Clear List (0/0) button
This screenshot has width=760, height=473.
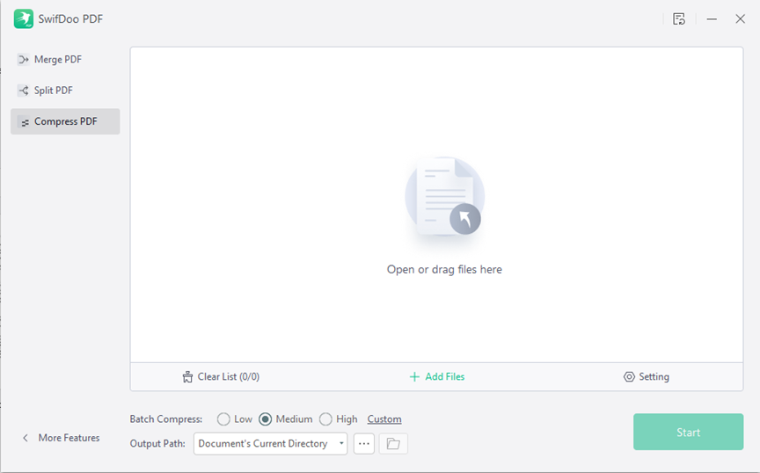pos(221,376)
